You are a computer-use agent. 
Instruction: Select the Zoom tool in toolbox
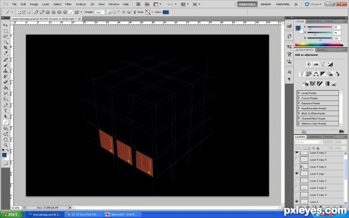pyautogui.click(x=6, y=145)
